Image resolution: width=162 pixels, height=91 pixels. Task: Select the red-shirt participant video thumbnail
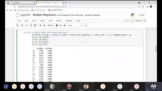(69, 86)
